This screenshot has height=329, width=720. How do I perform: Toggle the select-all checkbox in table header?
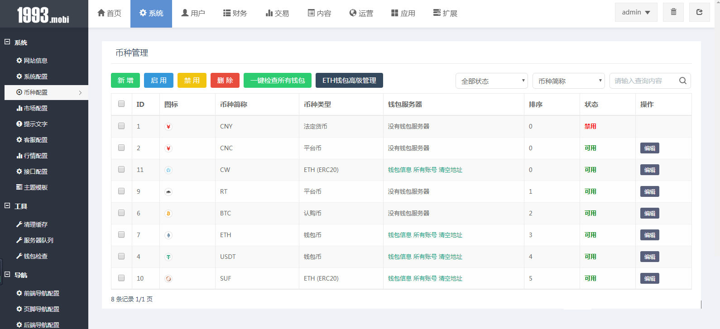(x=121, y=104)
